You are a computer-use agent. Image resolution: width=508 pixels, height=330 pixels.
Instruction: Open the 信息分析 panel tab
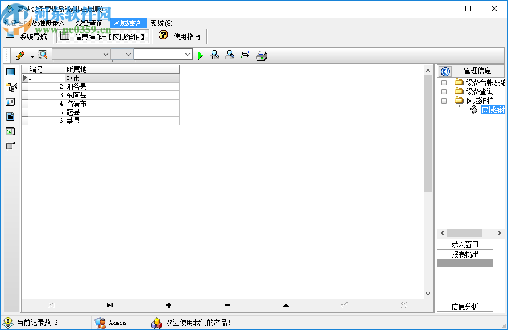click(x=465, y=307)
